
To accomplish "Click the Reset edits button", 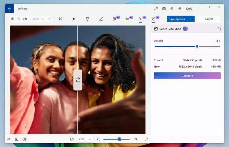I will (36, 19).
